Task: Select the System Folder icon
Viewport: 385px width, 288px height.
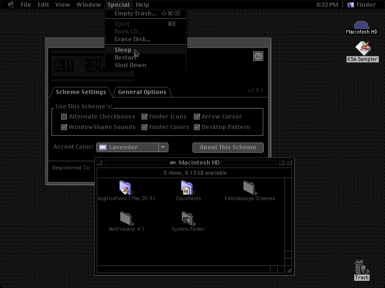Action: pos(188,218)
